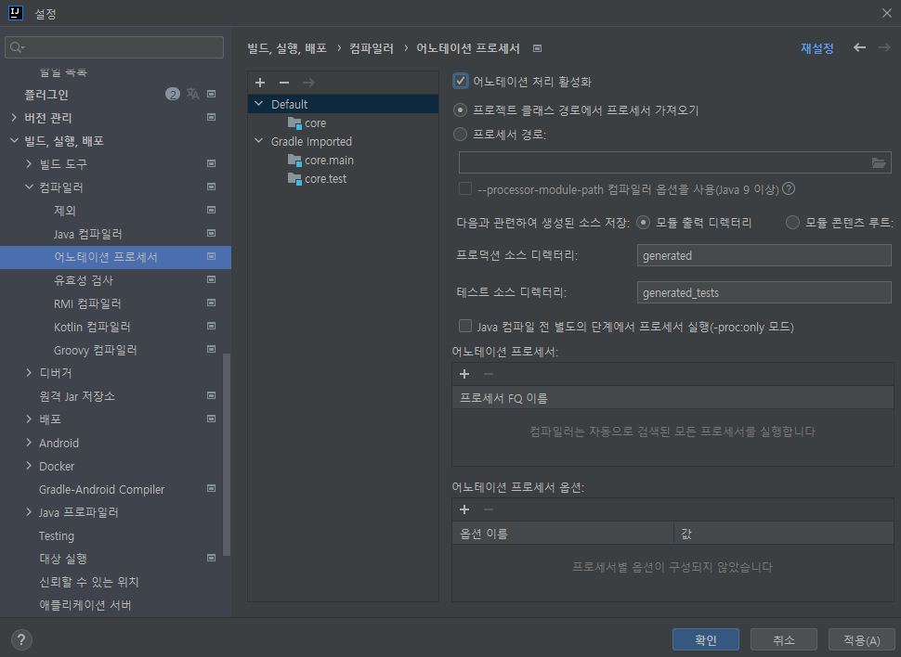Collapse the Default profile node

[258, 104]
